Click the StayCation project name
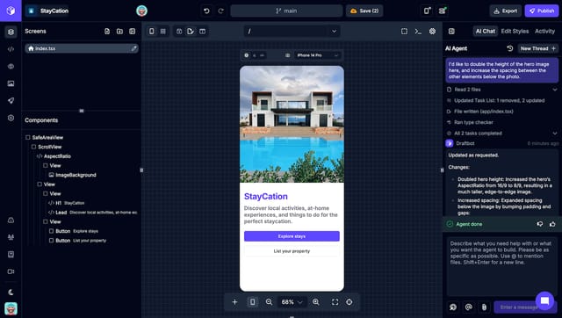This screenshot has width=562, height=318. 54,11
